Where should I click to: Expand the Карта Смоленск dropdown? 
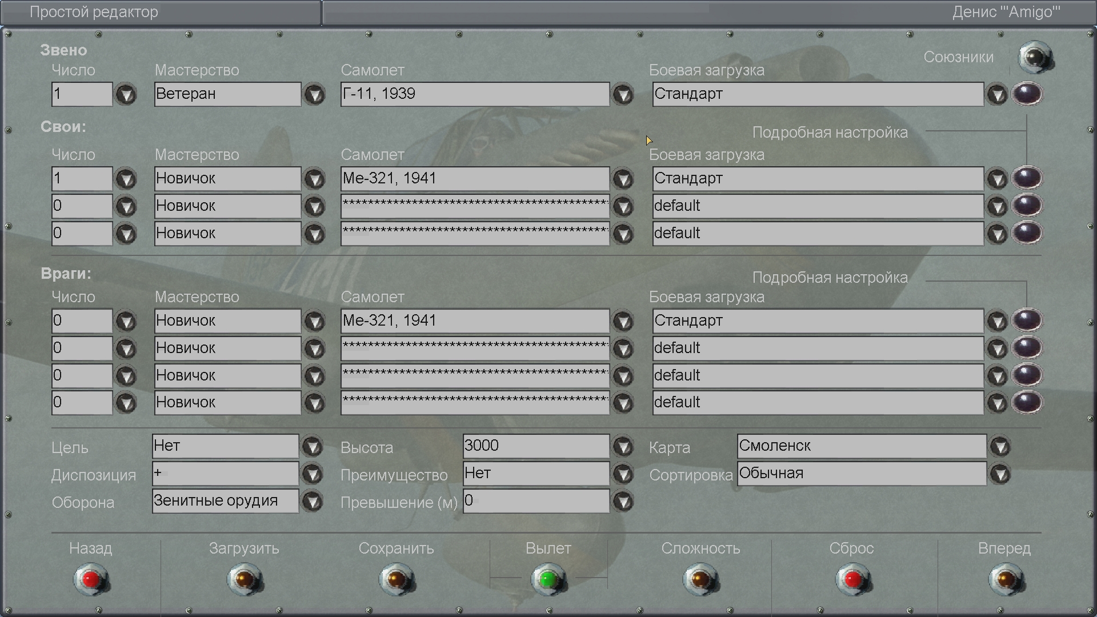point(1000,446)
